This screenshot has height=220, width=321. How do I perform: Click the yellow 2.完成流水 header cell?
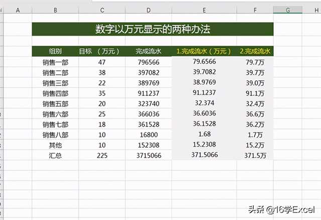[x=255, y=51]
